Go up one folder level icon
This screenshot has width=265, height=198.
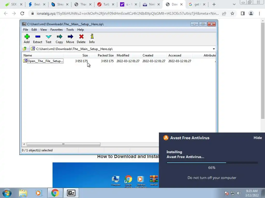point(25,49)
